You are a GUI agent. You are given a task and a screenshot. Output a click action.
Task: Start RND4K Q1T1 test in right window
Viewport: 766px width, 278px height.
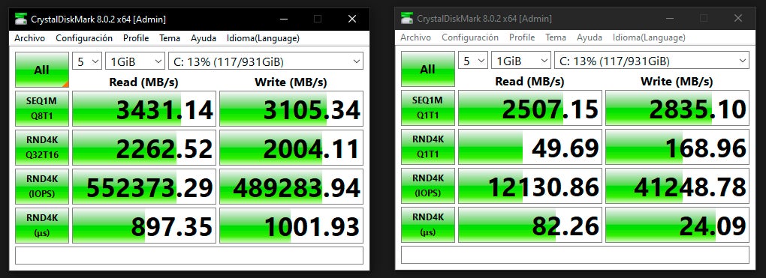tap(428, 147)
